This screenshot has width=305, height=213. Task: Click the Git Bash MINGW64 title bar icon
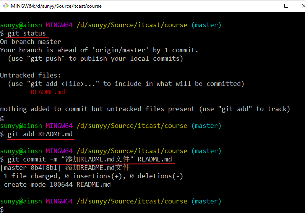pos(5,6)
